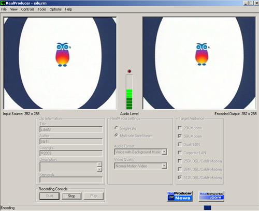Toggle the 512K DSL/Cable Modem checkbox
The height and width of the screenshot is (211, 259).
(x=180, y=177)
